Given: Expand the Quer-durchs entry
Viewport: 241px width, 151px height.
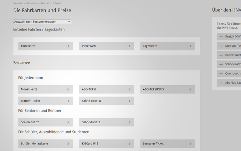Looking at the screenshot, I should [229, 74].
